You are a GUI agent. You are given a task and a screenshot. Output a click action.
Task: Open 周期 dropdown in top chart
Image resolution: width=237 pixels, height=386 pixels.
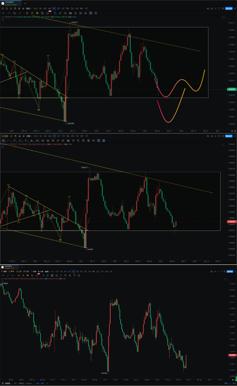tap(29, 9)
